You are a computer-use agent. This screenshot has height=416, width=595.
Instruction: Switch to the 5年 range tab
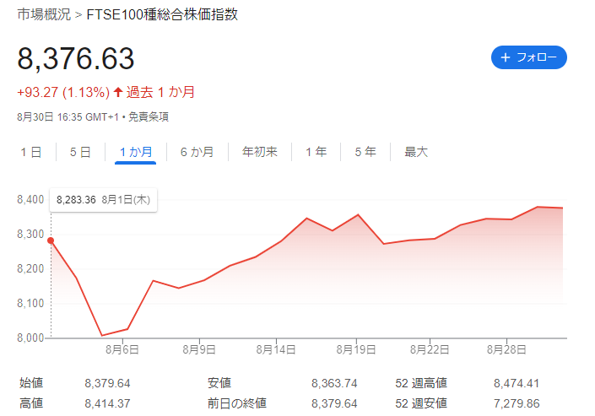pyautogui.click(x=365, y=152)
